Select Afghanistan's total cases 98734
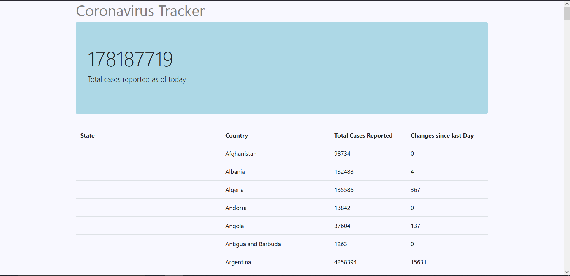Screen dimensions: 570x276 click(342, 154)
